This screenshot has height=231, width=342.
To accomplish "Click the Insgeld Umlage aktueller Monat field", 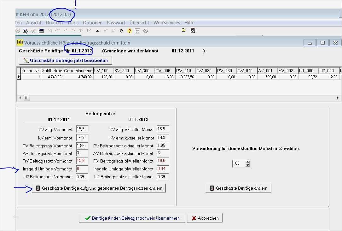I will tap(163, 169).
